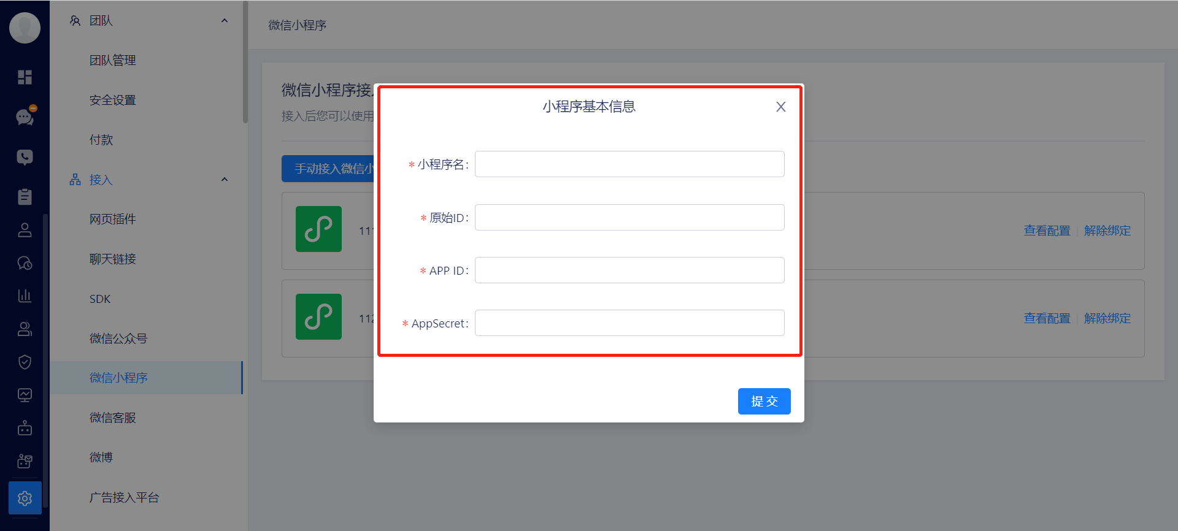Open the two-people agents icon

click(x=25, y=329)
